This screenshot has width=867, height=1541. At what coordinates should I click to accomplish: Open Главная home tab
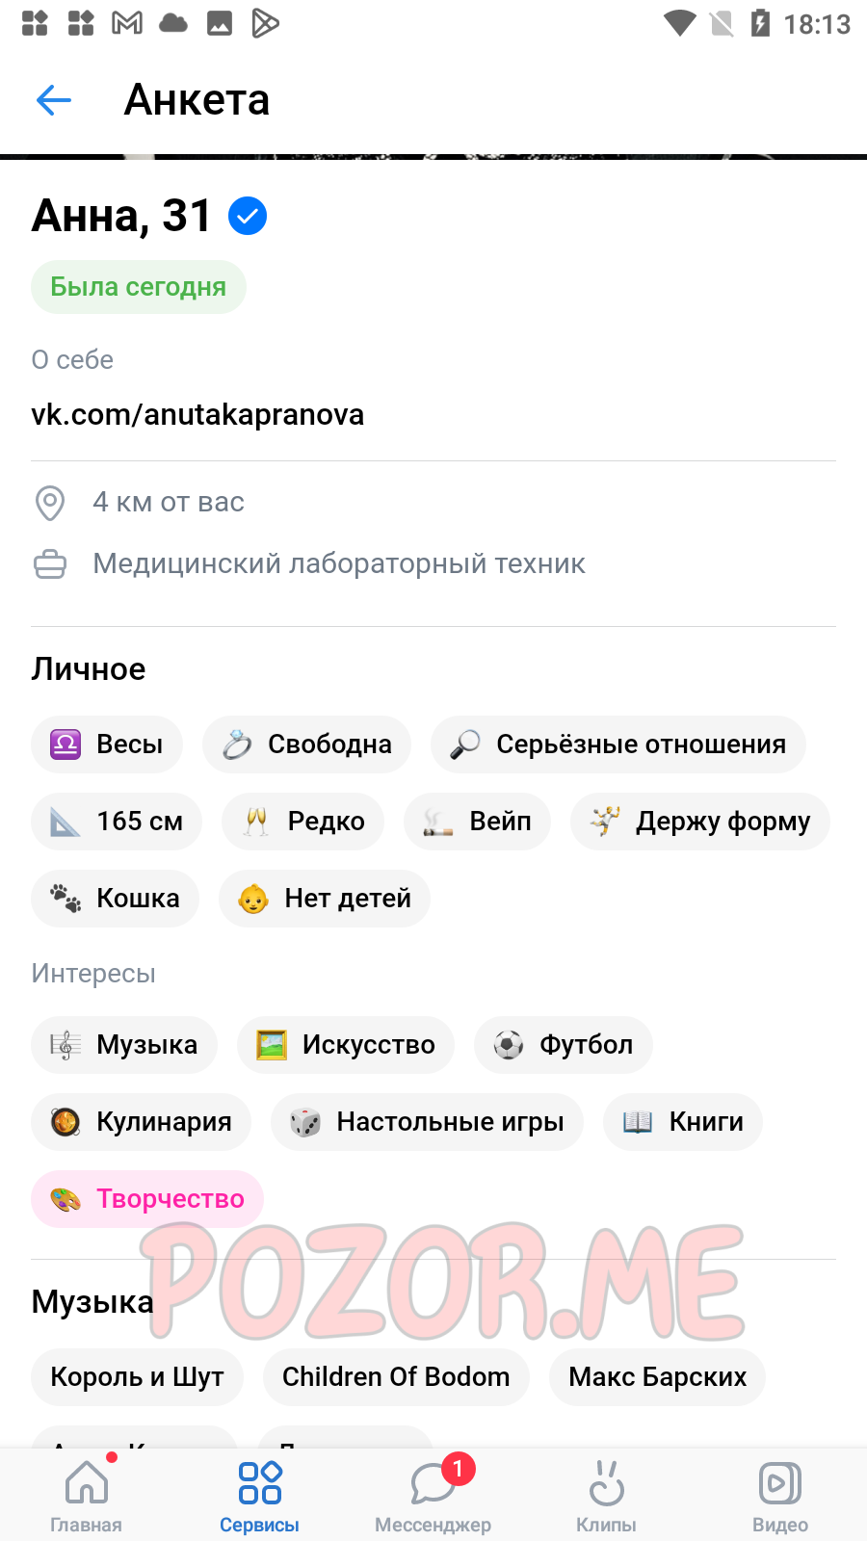point(87,1495)
